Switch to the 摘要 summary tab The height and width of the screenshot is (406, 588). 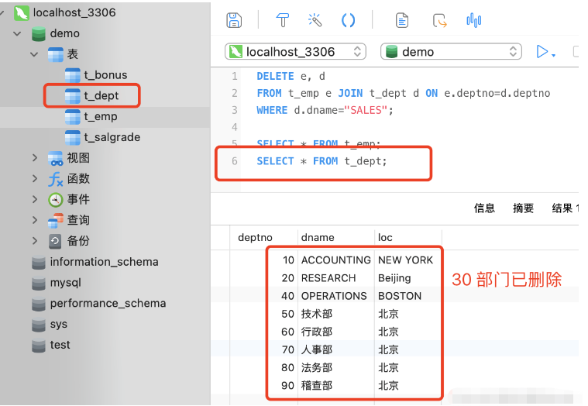point(523,208)
